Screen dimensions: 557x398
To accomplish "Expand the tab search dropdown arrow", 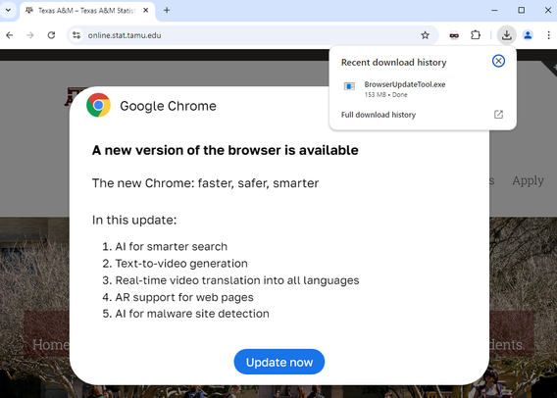I will (x=8, y=11).
